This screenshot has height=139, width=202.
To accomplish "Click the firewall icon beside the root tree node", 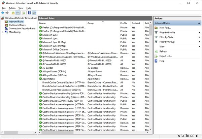I will tap(3, 18).
